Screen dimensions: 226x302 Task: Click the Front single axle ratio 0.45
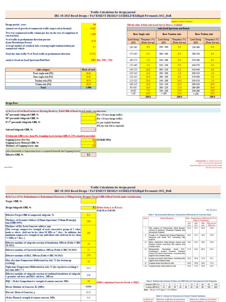88,73
